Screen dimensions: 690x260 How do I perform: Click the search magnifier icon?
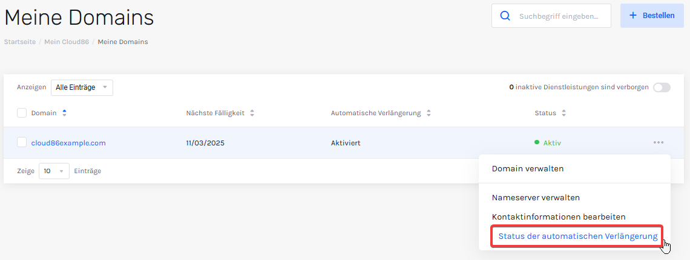[x=505, y=16]
